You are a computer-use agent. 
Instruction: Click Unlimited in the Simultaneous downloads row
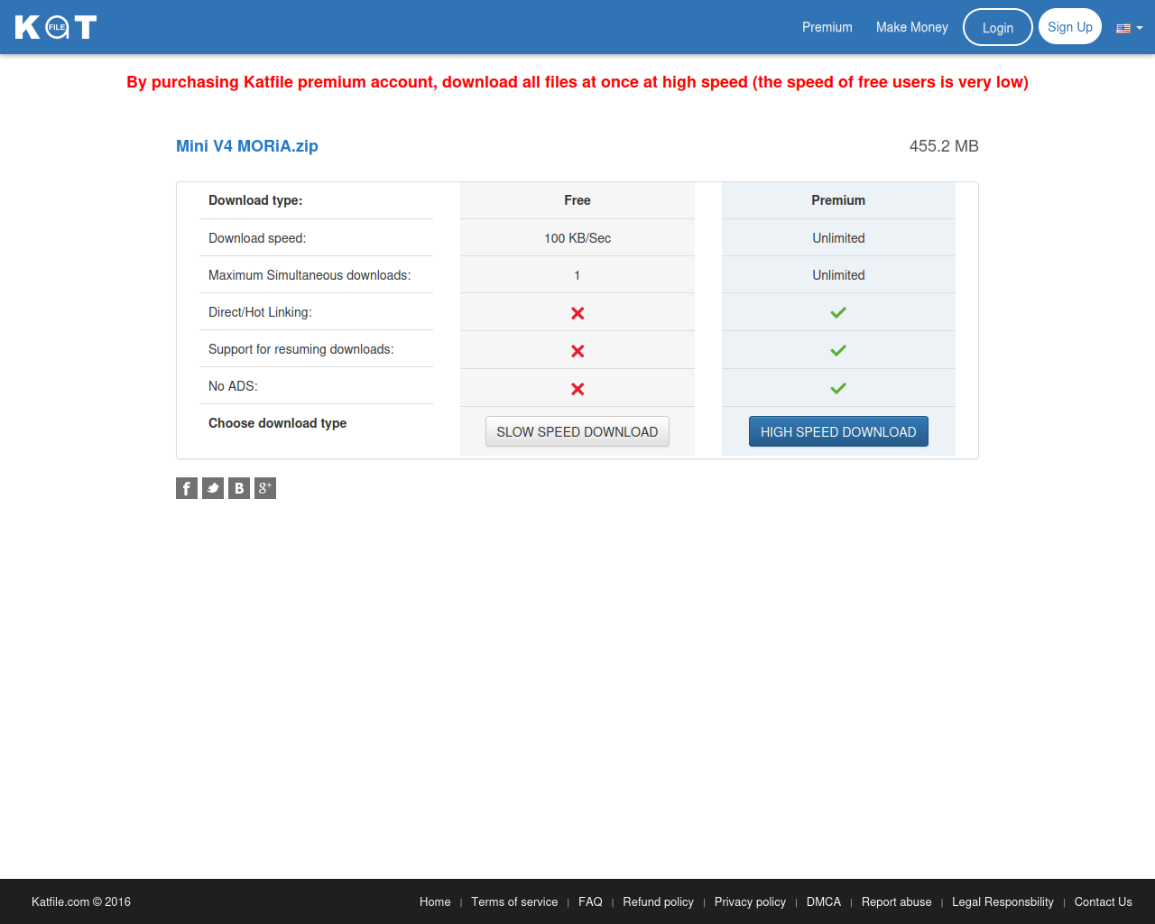point(838,275)
